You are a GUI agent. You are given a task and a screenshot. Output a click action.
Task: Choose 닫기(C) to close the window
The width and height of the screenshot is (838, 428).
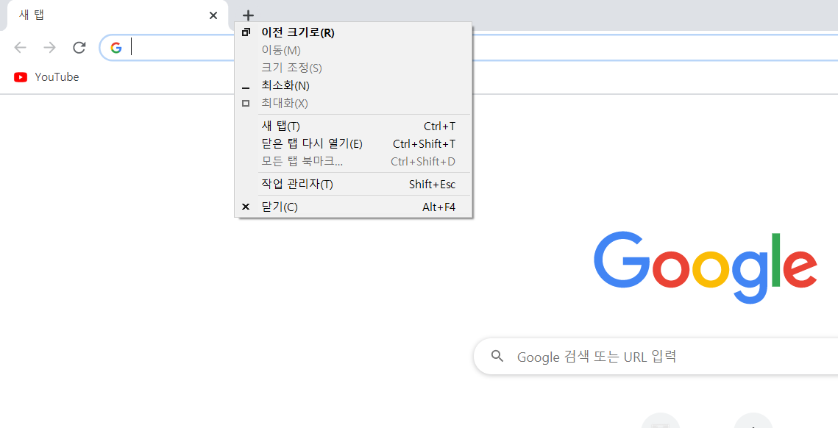tap(353, 207)
